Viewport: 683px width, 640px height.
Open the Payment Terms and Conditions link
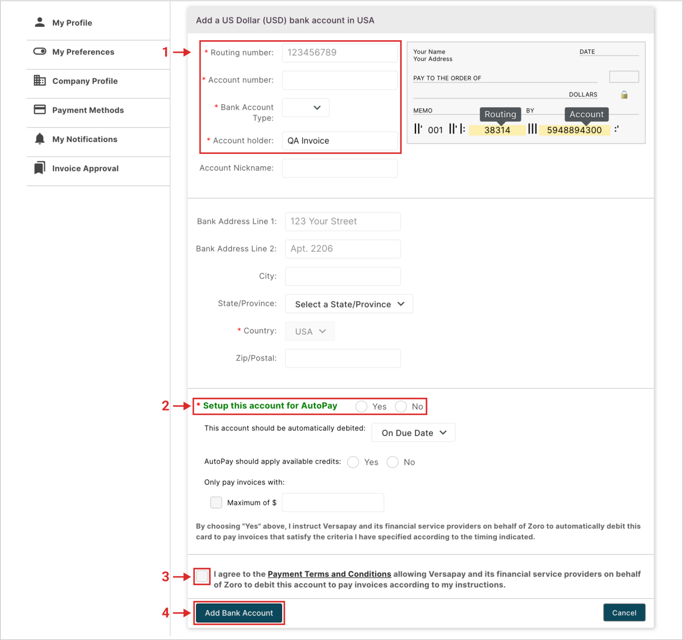[x=329, y=574]
